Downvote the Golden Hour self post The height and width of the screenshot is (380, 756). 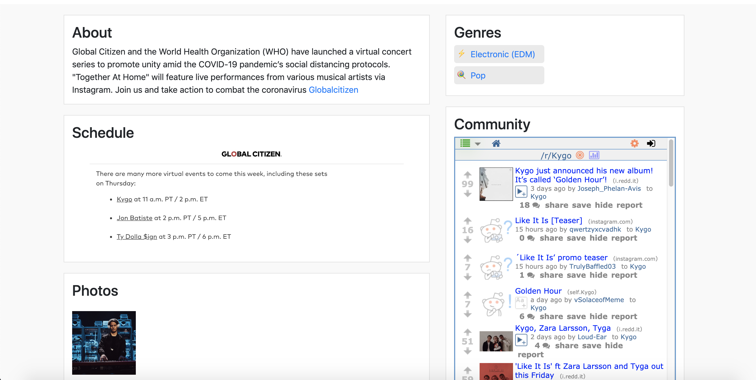click(x=467, y=314)
